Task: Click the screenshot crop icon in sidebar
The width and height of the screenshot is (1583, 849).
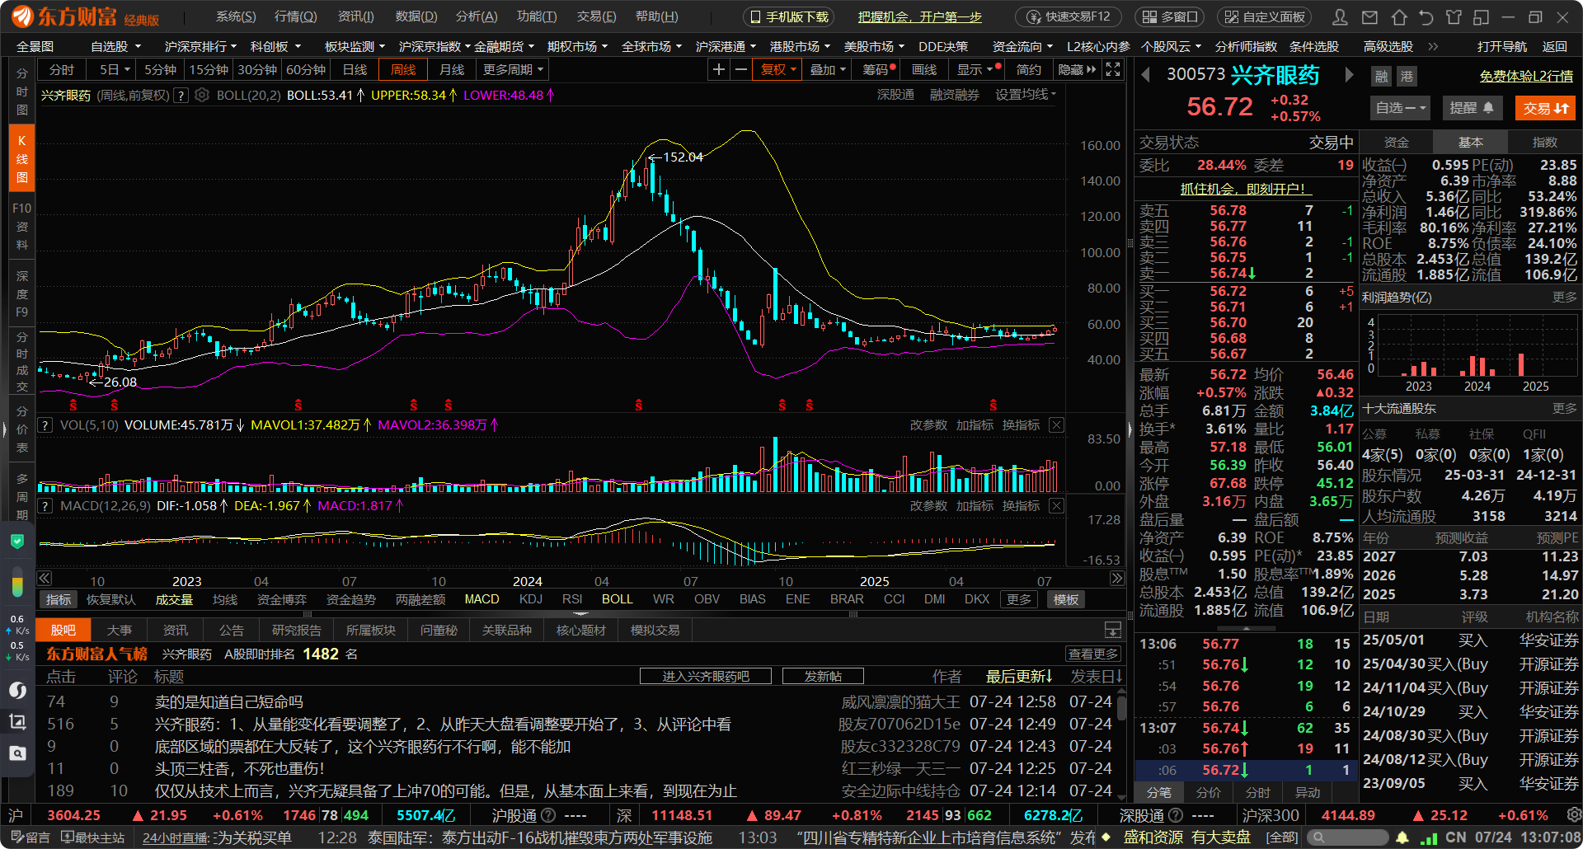Action: tap(17, 722)
